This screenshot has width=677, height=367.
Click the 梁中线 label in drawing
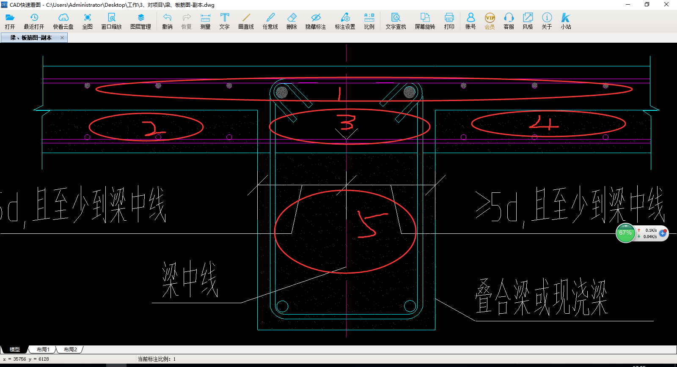(190, 279)
